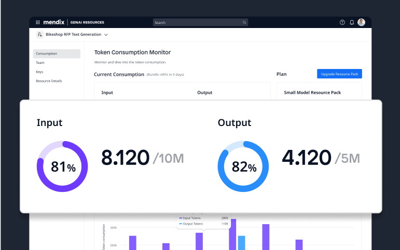
Task: Click the light blue output tokens bar
Action: point(242,243)
